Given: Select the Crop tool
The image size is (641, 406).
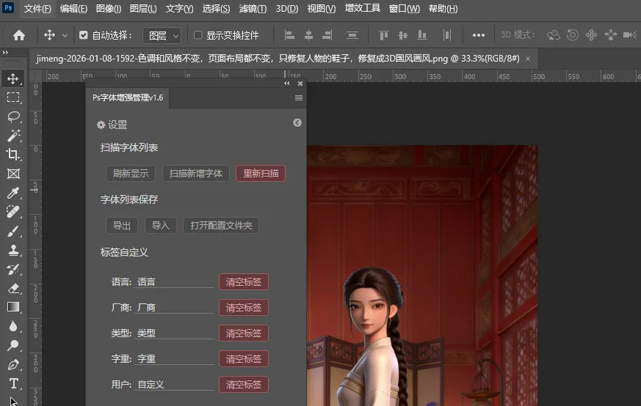Looking at the screenshot, I should point(13,154).
